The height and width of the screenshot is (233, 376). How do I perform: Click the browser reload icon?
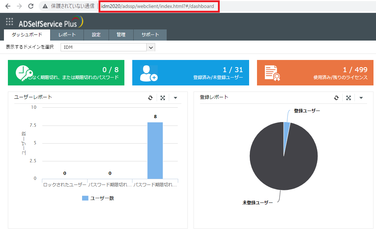[x=31, y=6]
